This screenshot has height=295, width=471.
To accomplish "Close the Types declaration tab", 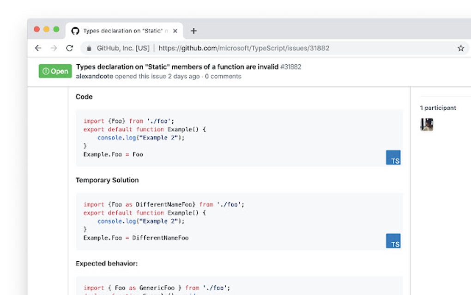I will 175,31.
